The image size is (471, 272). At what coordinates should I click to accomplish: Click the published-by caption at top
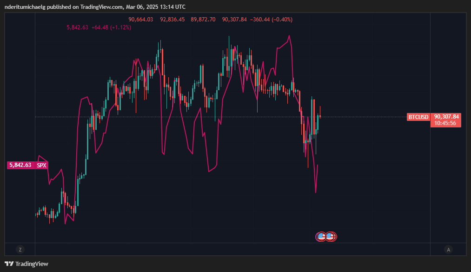tap(95, 7)
